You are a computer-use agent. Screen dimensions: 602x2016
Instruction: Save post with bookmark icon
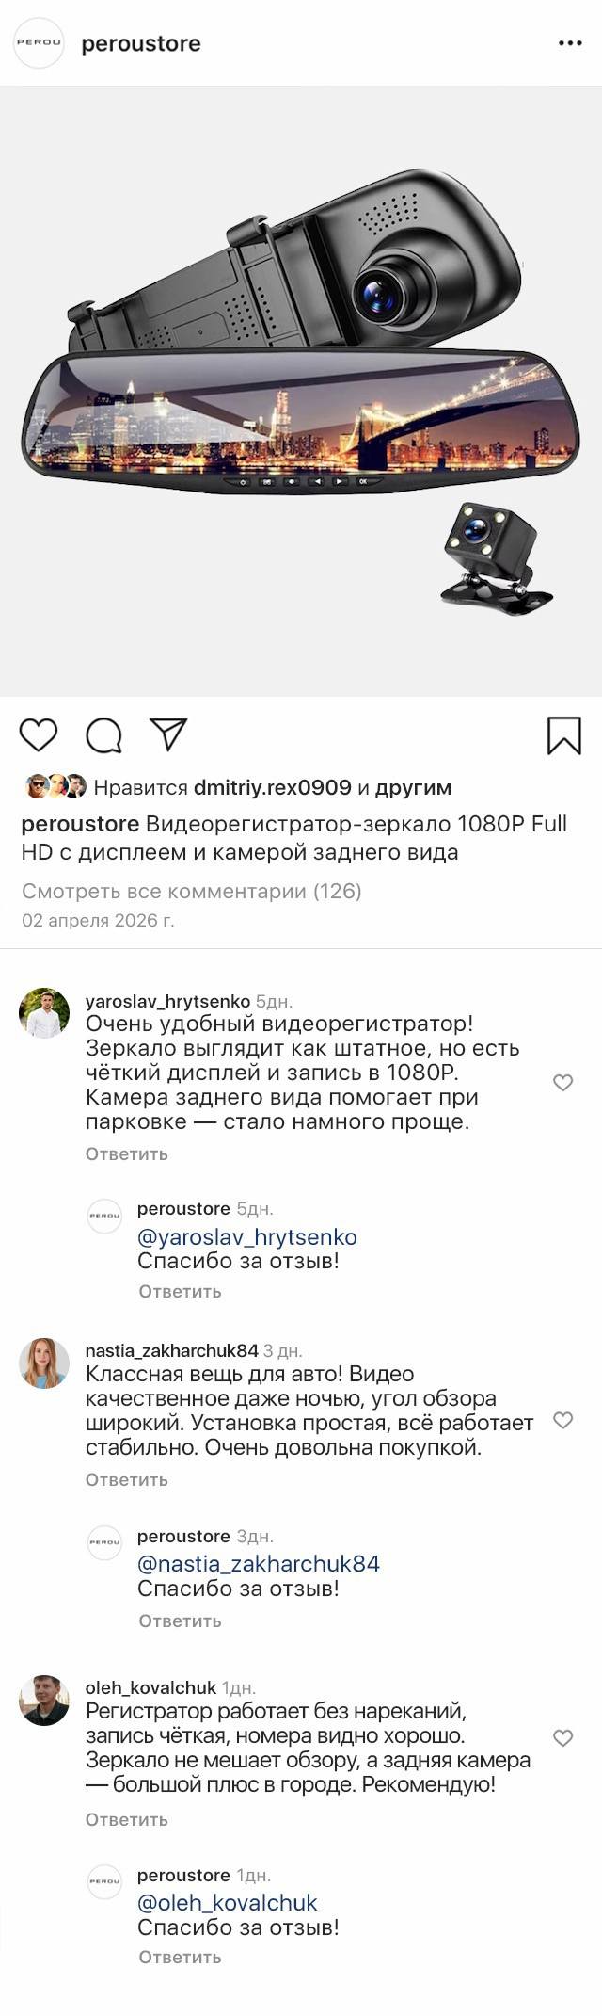click(563, 735)
